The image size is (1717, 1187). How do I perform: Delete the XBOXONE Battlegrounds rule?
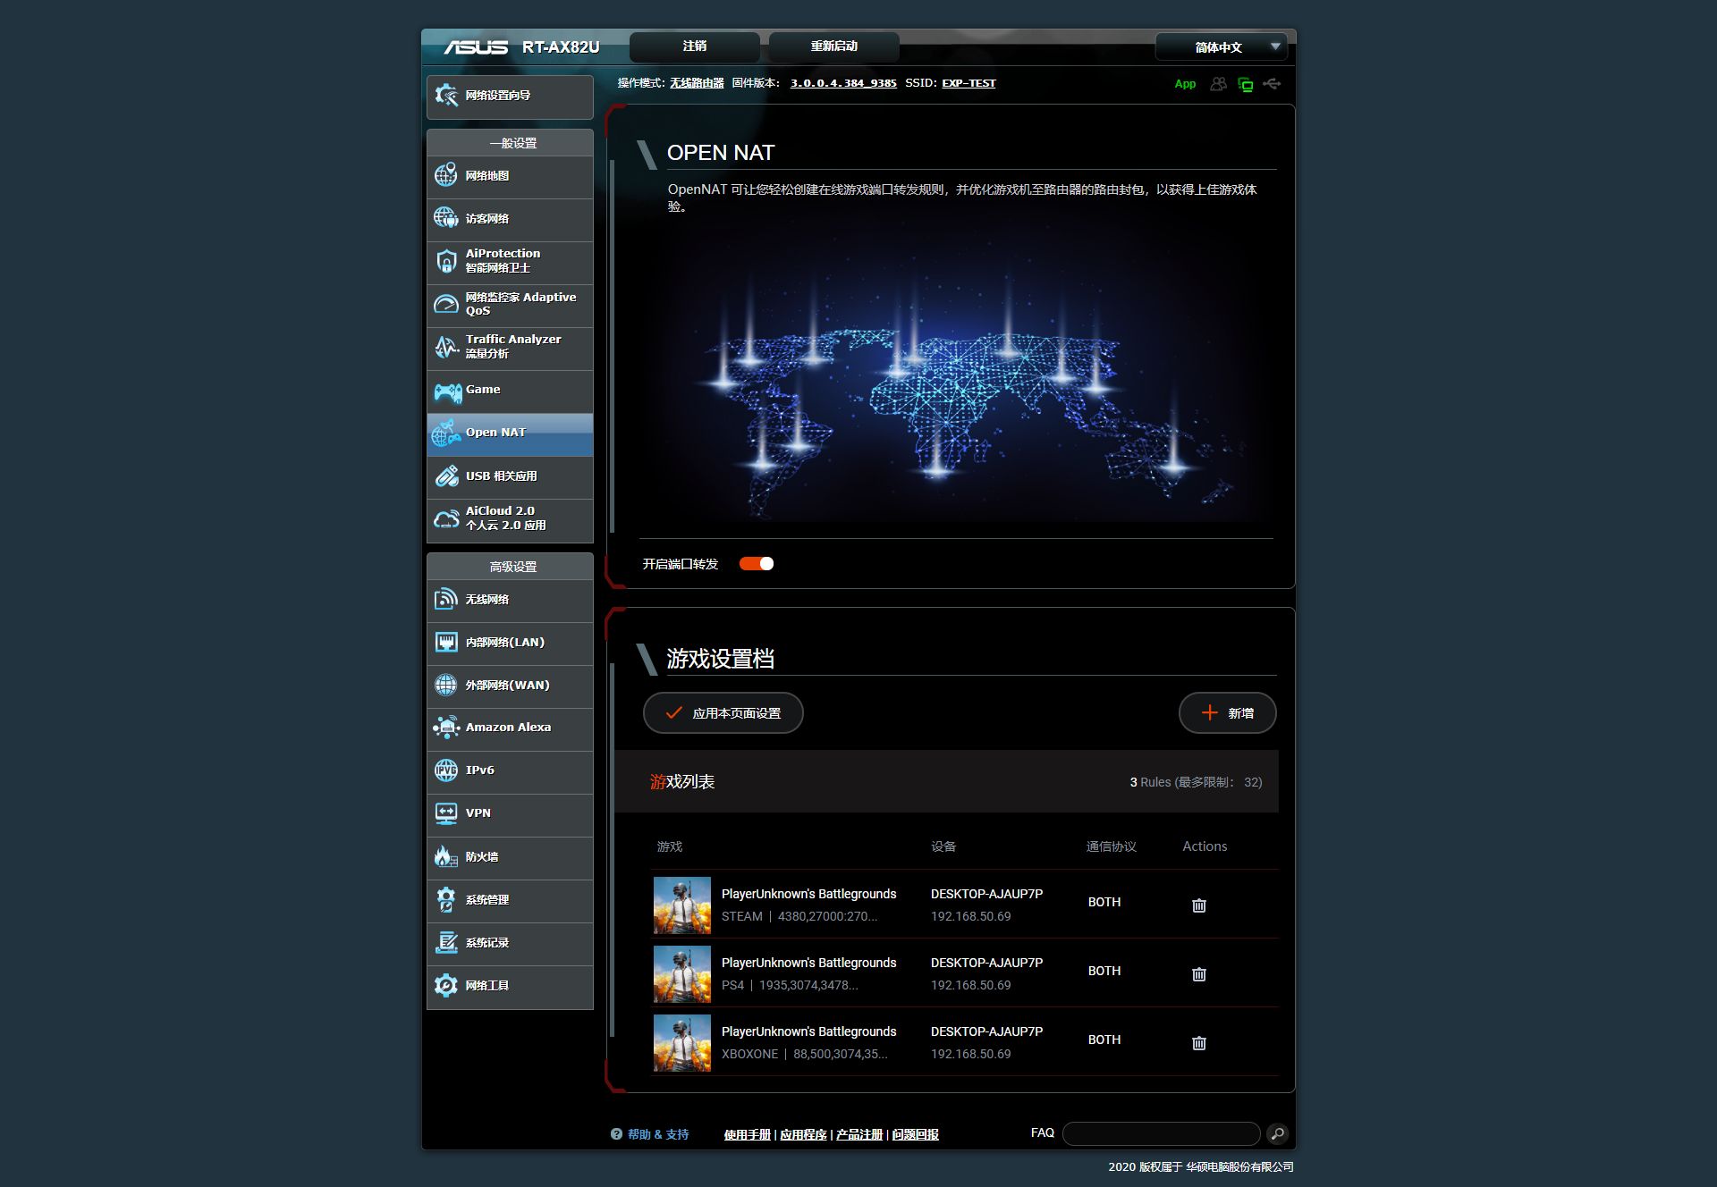coord(1199,1043)
